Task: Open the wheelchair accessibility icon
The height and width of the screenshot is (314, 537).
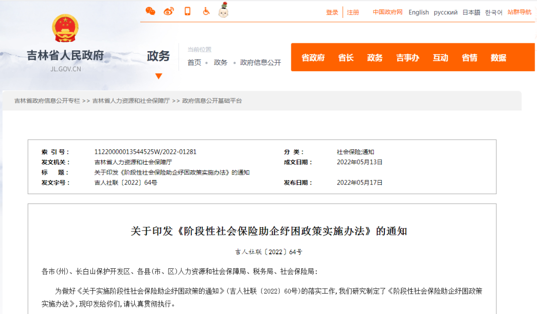Action: click(x=206, y=11)
